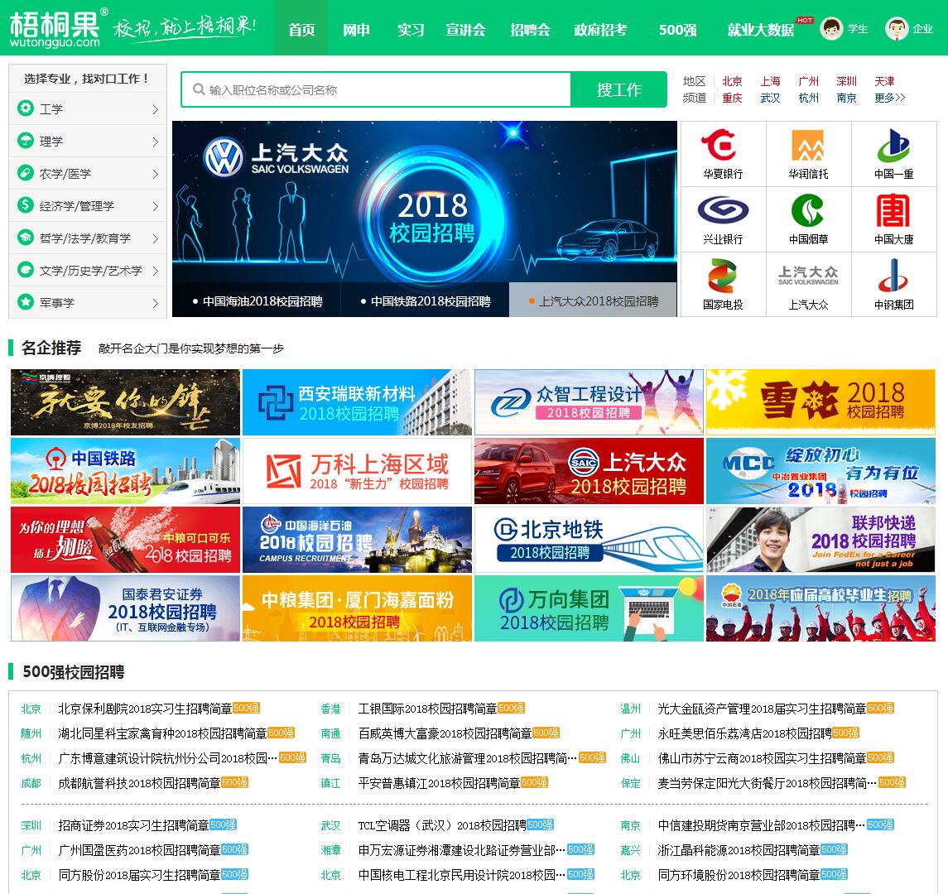
Task: Expand the 经济学/管理学 category arrow
Action: (156, 206)
